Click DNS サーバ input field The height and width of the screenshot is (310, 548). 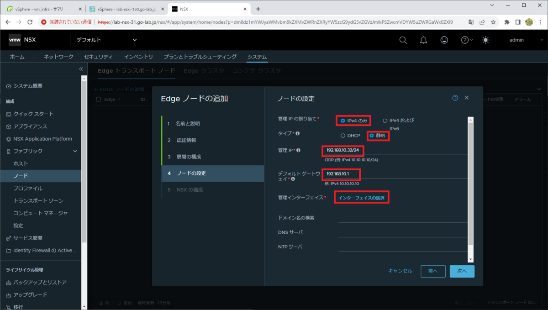coord(403,232)
